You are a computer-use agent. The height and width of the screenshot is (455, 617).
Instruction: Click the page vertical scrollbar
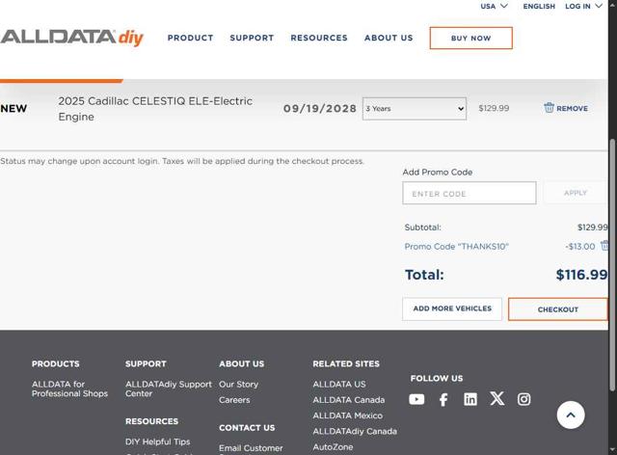click(x=612, y=264)
